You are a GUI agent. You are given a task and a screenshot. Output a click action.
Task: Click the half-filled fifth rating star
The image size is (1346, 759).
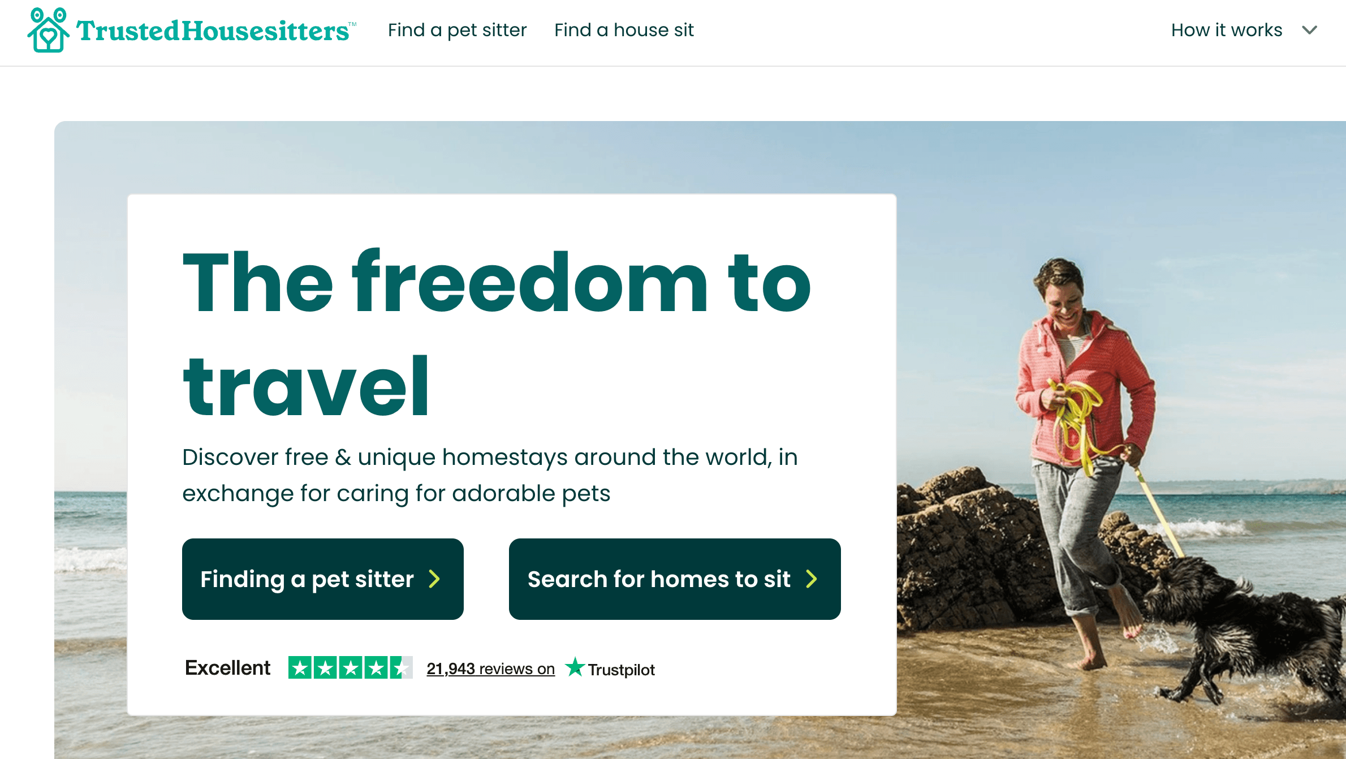pyautogui.click(x=401, y=668)
